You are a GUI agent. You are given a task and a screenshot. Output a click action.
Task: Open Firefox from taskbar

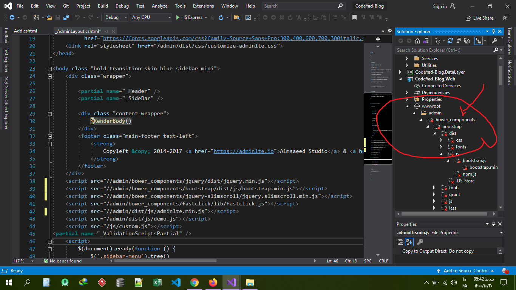pyautogui.click(x=213, y=282)
